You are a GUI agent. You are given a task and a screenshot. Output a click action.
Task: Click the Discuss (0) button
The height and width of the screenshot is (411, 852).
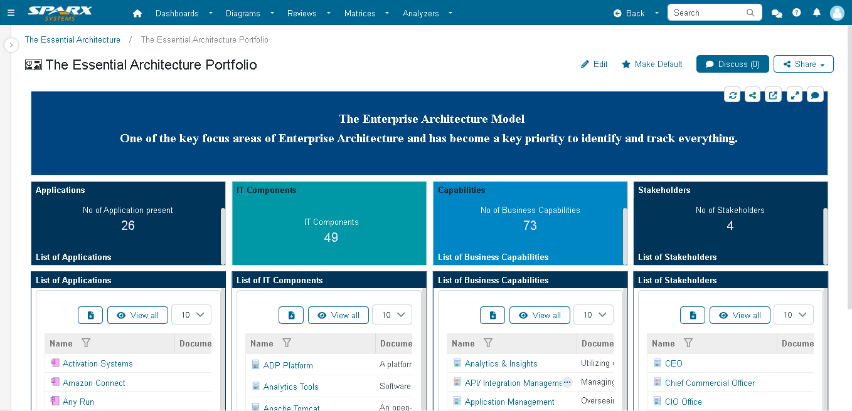coord(732,64)
